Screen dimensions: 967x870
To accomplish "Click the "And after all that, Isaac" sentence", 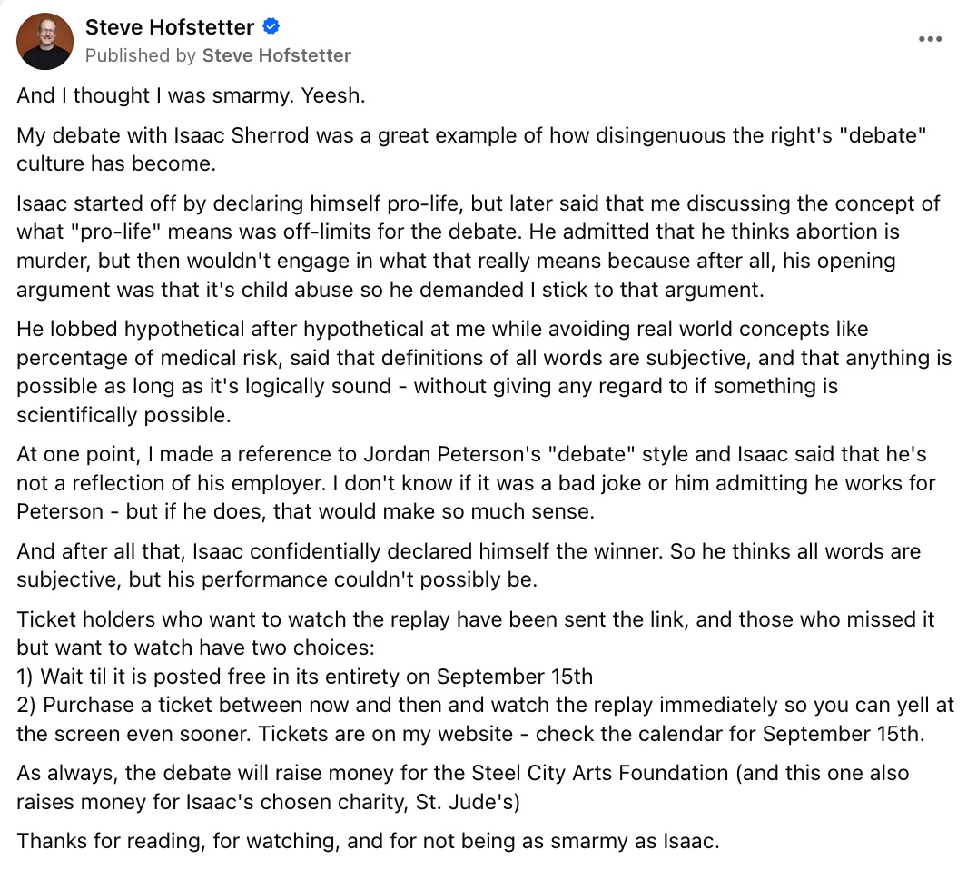I will (469, 565).
